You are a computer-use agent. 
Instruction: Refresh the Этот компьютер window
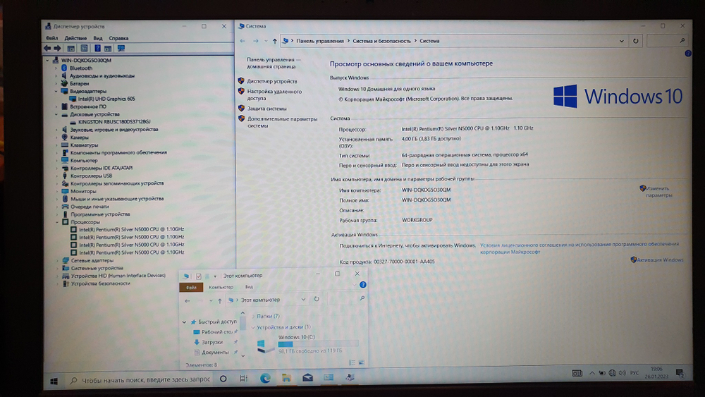point(317,299)
